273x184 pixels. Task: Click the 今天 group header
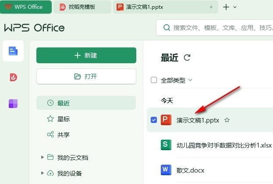click(167, 101)
